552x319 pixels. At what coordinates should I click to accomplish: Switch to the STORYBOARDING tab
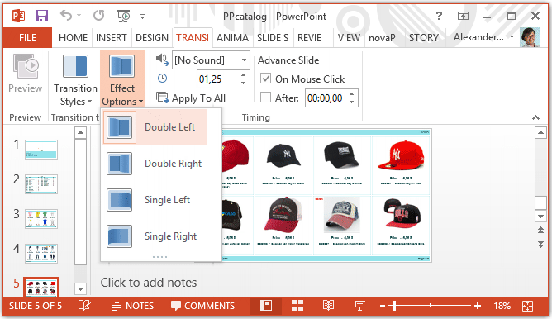click(x=424, y=38)
